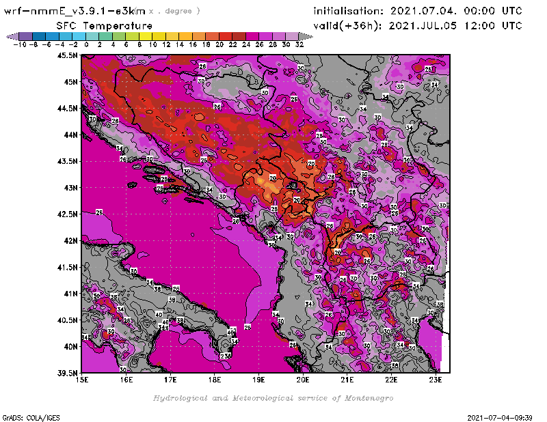The image size is (547, 422).
Task: Pick the light blue swatch from -2 to 0
Action: point(79,36)
